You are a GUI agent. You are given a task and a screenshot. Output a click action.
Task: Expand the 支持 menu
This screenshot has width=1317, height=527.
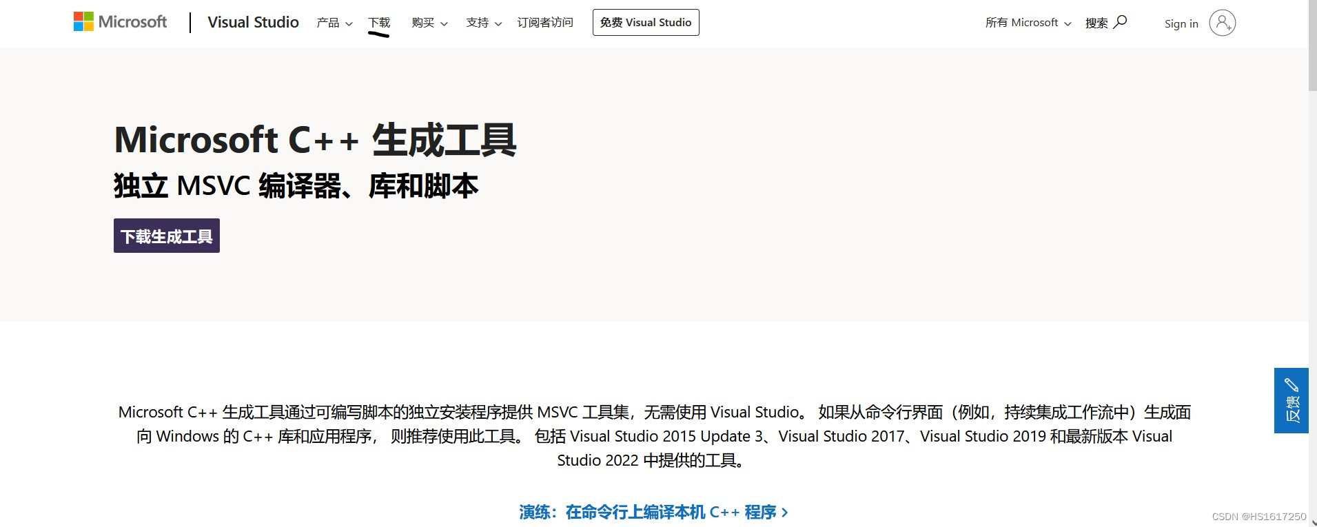pyautogui.click(x=484, y=23)
